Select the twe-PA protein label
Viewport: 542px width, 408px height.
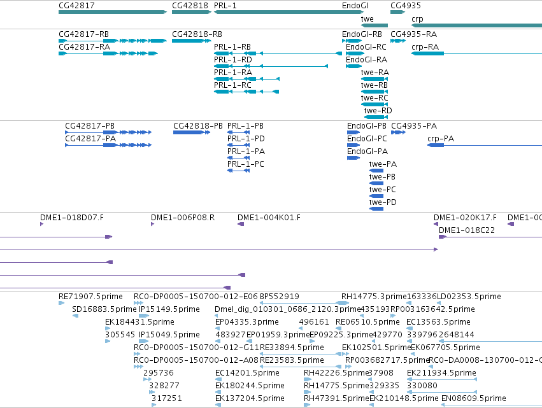(383, 164)
